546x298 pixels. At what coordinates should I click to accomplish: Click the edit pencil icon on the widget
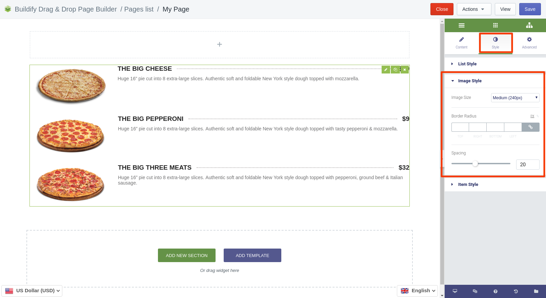coord(386,69)
